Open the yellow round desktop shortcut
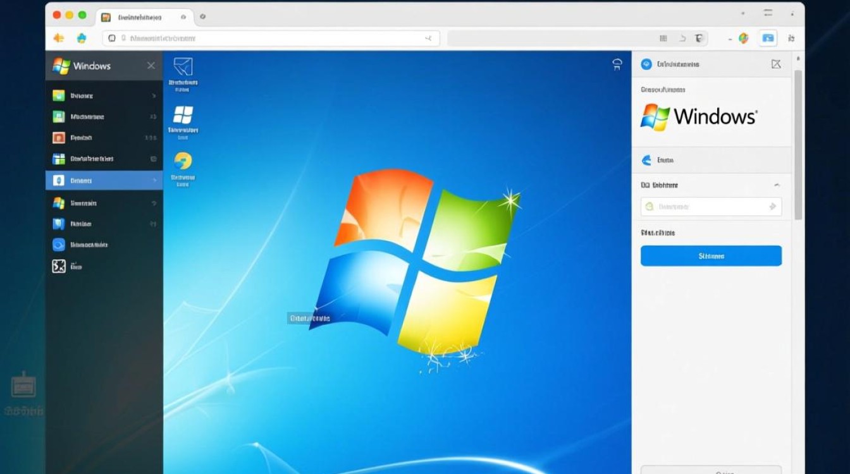850x474 pixels. pos(183,161)
